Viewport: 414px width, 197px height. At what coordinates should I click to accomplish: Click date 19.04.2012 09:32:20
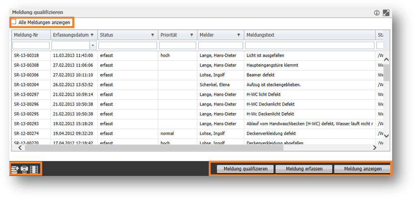coord(73,134)
